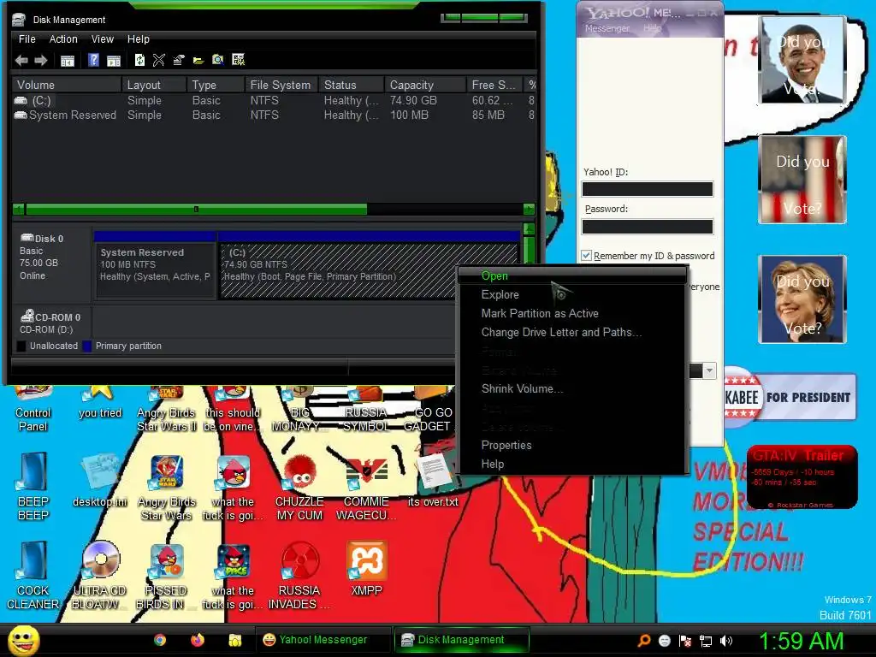Select System Reserved row in volume list

click(x=273, y=115)
